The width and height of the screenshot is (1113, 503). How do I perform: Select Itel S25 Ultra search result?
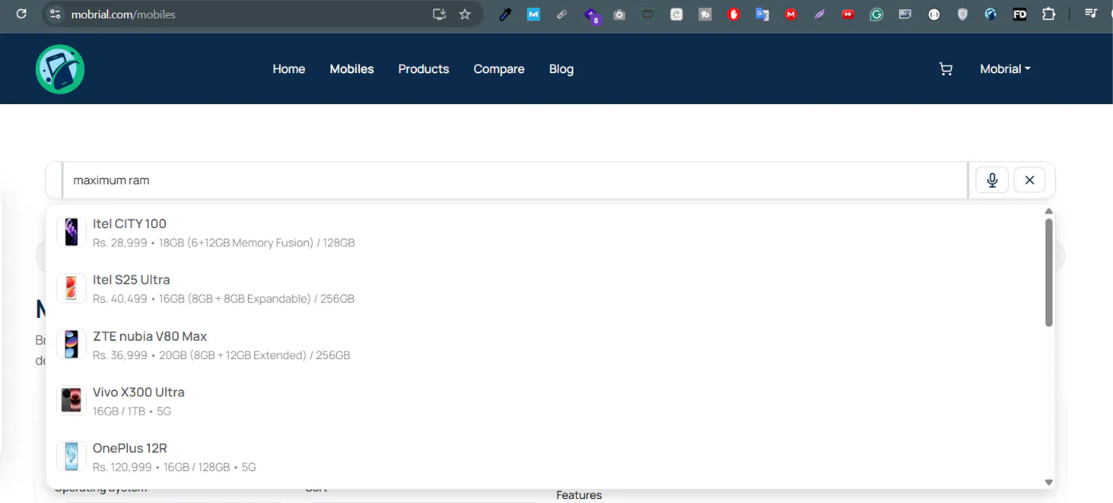pos(543,288)
